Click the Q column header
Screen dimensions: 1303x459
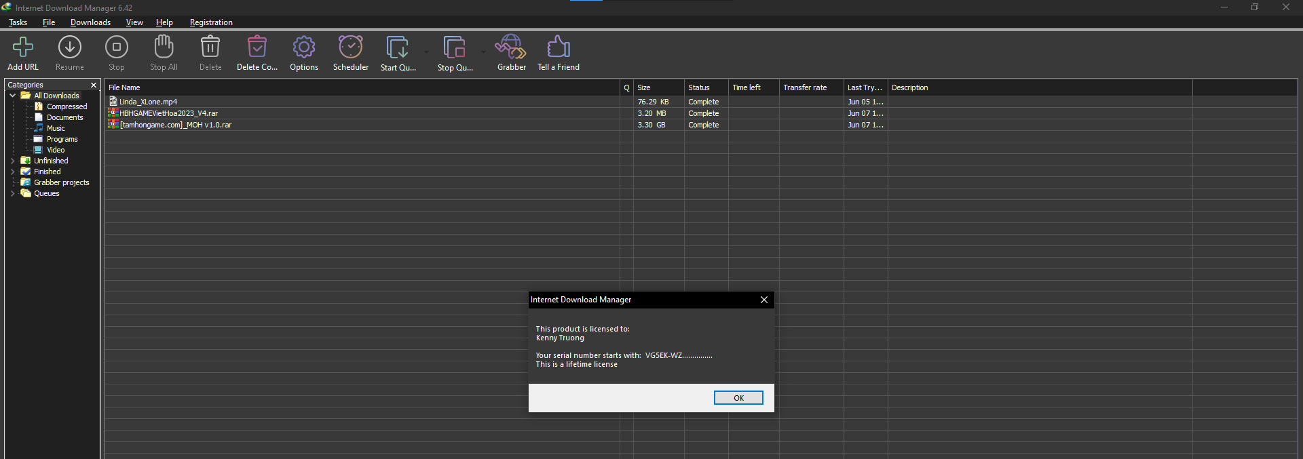point(626,87)
